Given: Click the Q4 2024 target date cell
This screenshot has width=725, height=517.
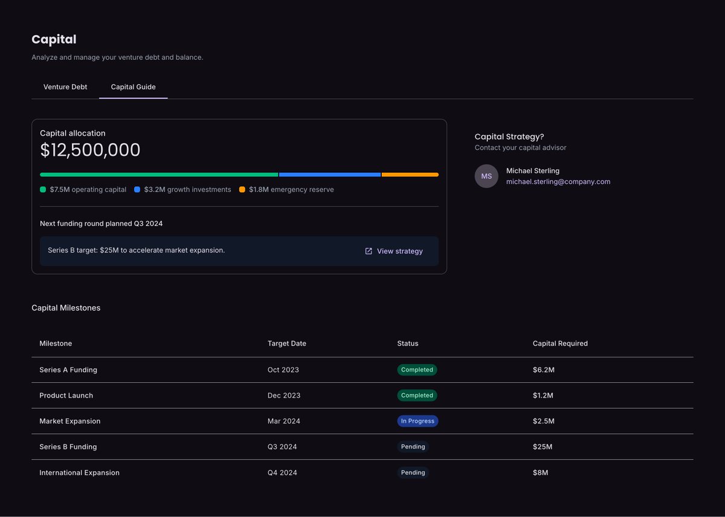Looking at the screenshot, I should coord(282,473).
